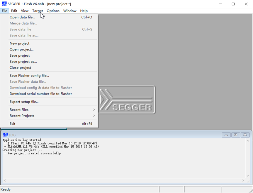This screenshot has height=193, width=253.
Task: Restore the LOG window size
Action: pos(235,135)
